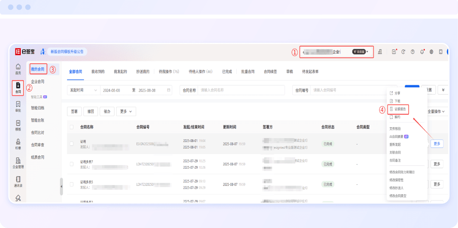Tick checkbox for the 证明 contract row
The width and height of the screenshot is (458, 228).
pyautogui.click(x=72, y=144)
